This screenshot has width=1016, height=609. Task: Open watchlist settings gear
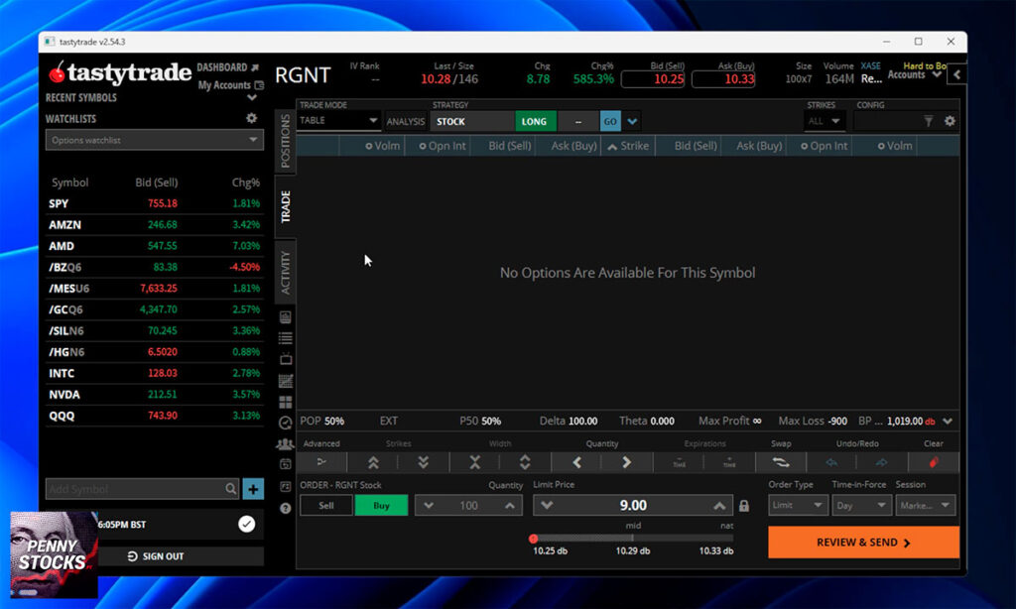pyautogui.click(x=251, y=118)
